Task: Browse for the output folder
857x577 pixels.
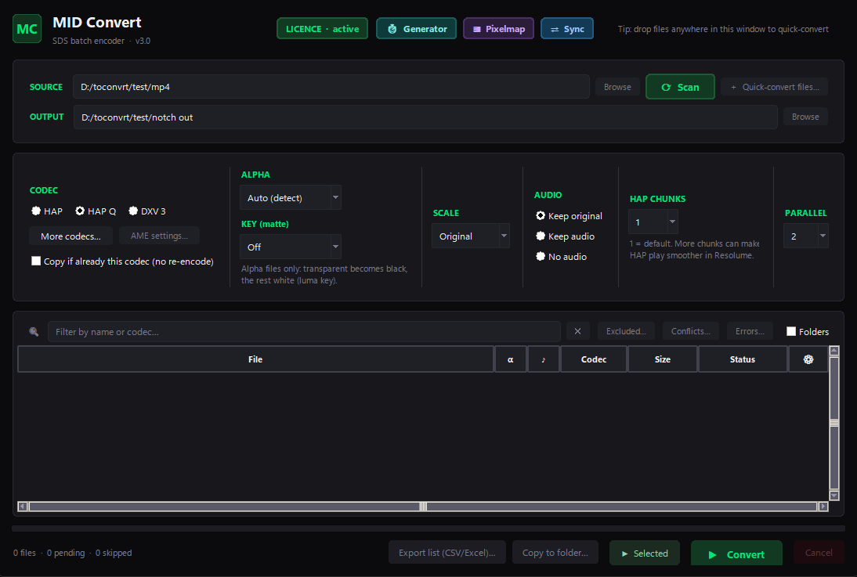Action: click(x=805, y=117)
